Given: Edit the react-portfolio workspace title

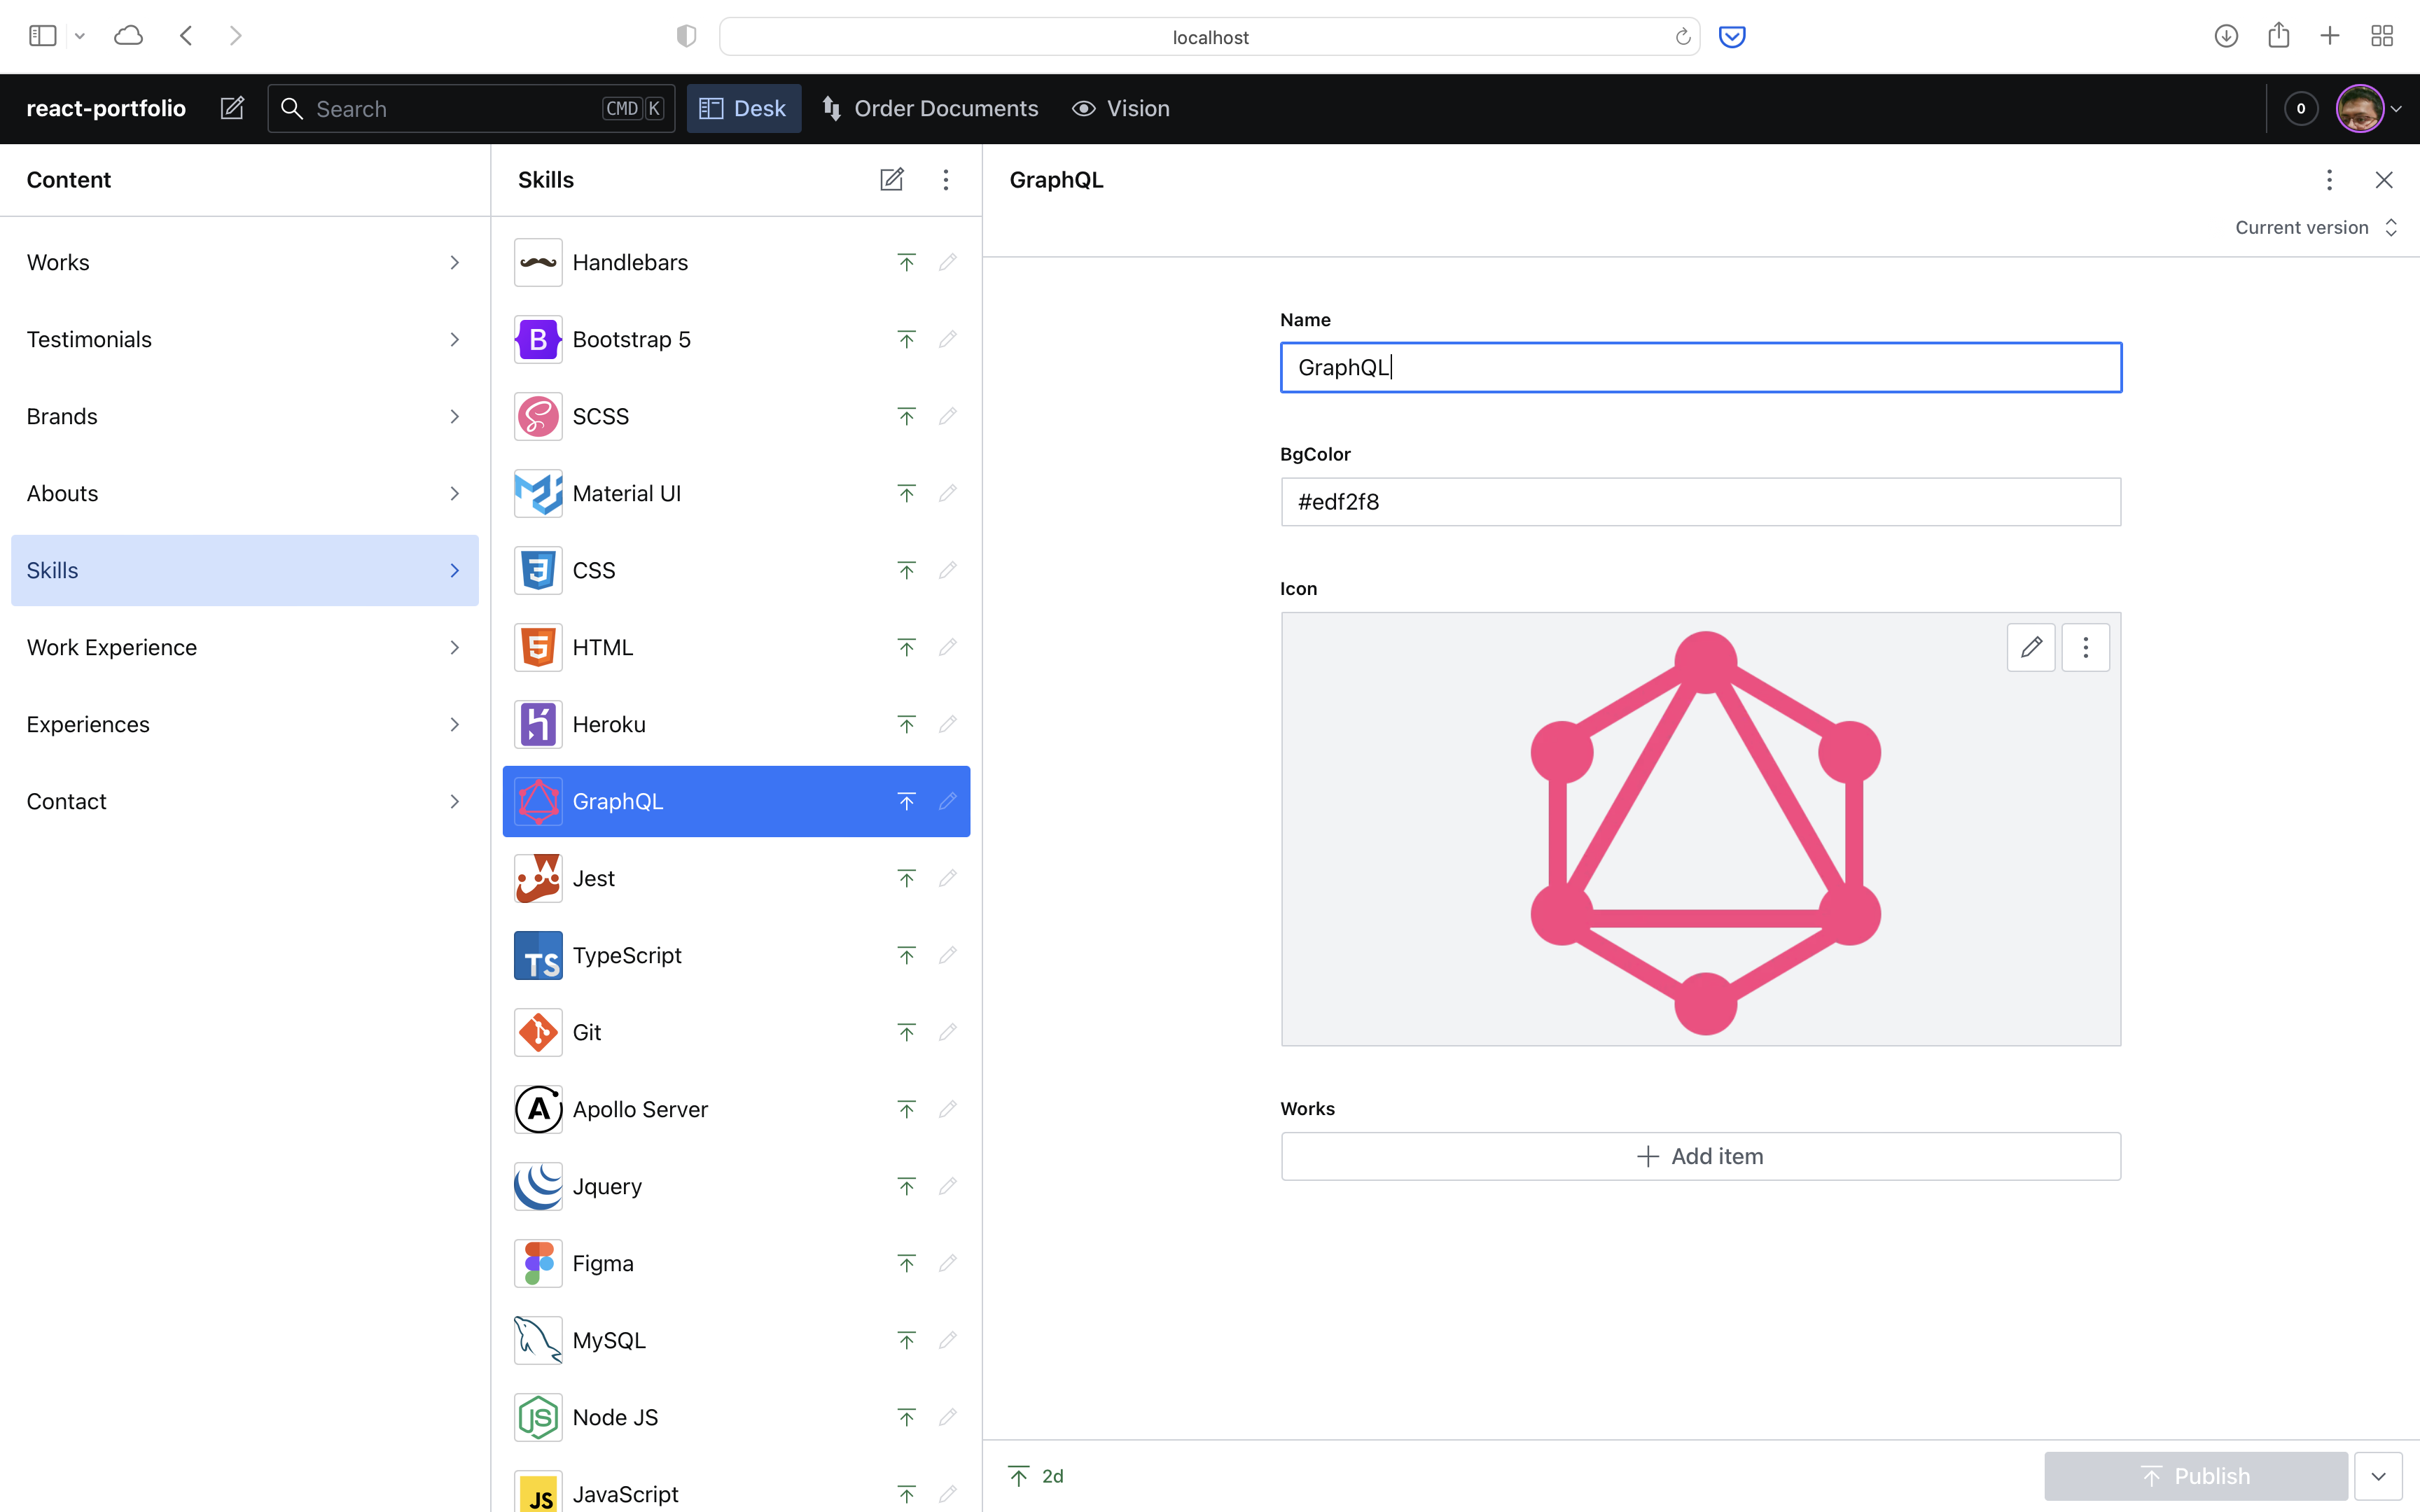Looking at the screenshot, I should [231, 108].
